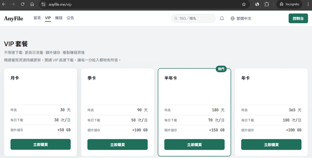Open the 公告 nav item
312x158 pixels.
70,18
